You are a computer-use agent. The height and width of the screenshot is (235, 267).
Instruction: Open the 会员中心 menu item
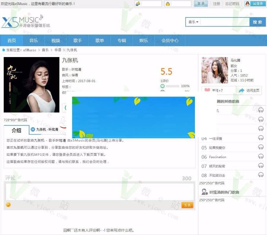[170, 40]
